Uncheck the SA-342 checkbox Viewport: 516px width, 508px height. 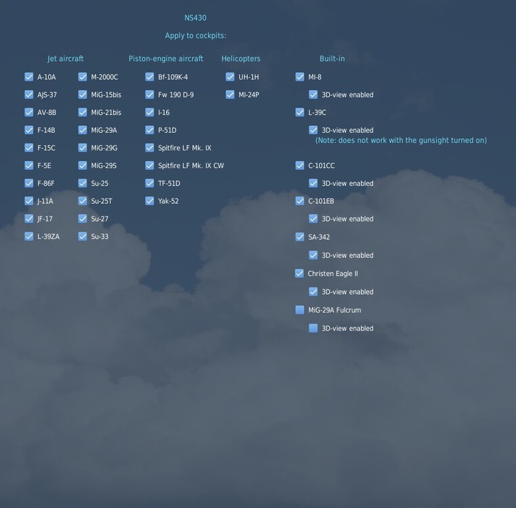[300, 237]
